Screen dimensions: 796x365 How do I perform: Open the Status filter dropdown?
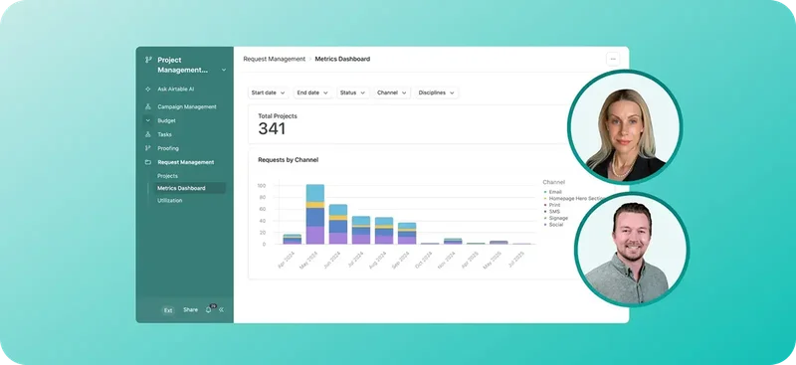tap(353, 92)
